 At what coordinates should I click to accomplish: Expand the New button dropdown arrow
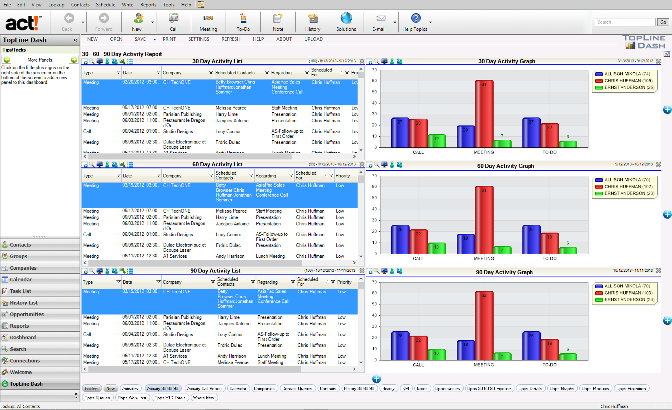click(x=152, y=22)
